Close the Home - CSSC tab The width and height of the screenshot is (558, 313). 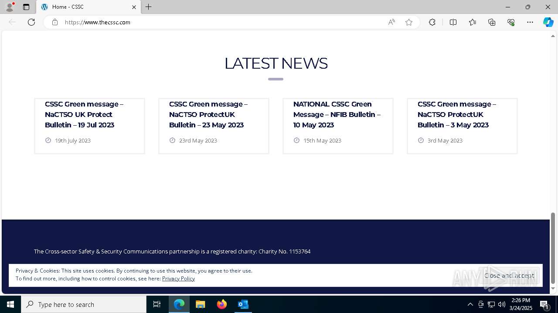[134, 7]
